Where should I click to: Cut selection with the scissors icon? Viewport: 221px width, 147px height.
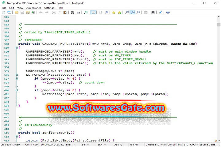pos(54,13)
